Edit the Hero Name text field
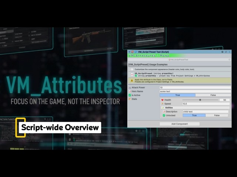 (x=195, y=91)
